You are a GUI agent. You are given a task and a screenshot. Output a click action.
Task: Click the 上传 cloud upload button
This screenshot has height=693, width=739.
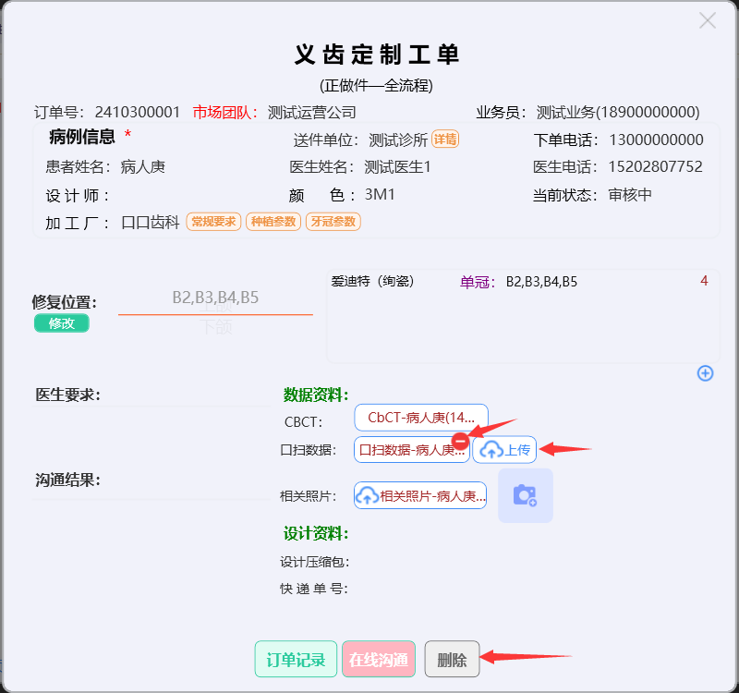tap(504, 450)
